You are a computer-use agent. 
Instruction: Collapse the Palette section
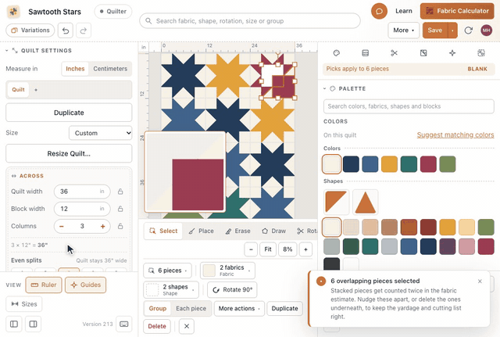(x=325, y=88)
